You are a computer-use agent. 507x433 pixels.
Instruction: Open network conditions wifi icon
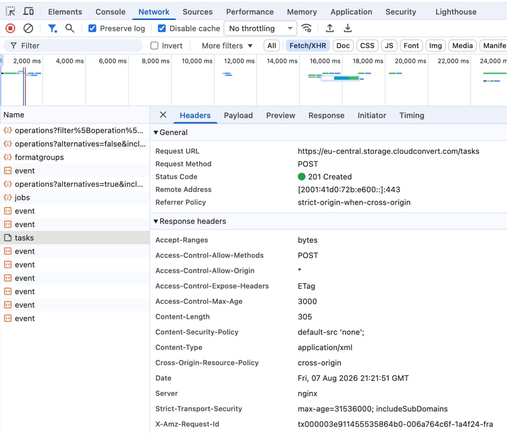click(306, 28)
